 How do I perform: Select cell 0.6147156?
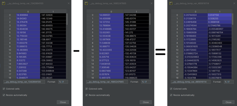[220, 15]
